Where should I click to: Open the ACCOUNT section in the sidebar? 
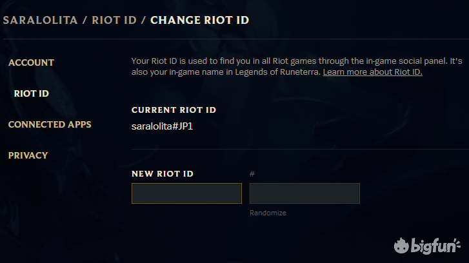click(x=32, y=63)
